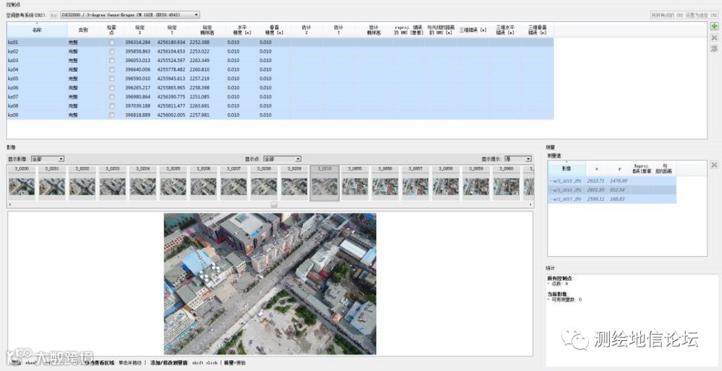This screenshot has height=371, width=722.
Task: Click the 类别 column header
Action: (x=83, y=30)
